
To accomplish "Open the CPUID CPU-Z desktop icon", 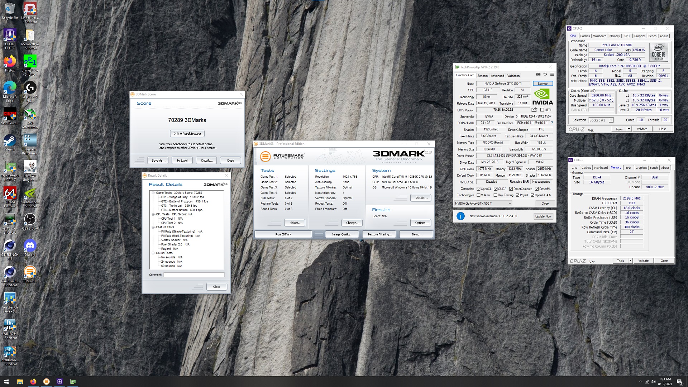I will tap(10, 39).
